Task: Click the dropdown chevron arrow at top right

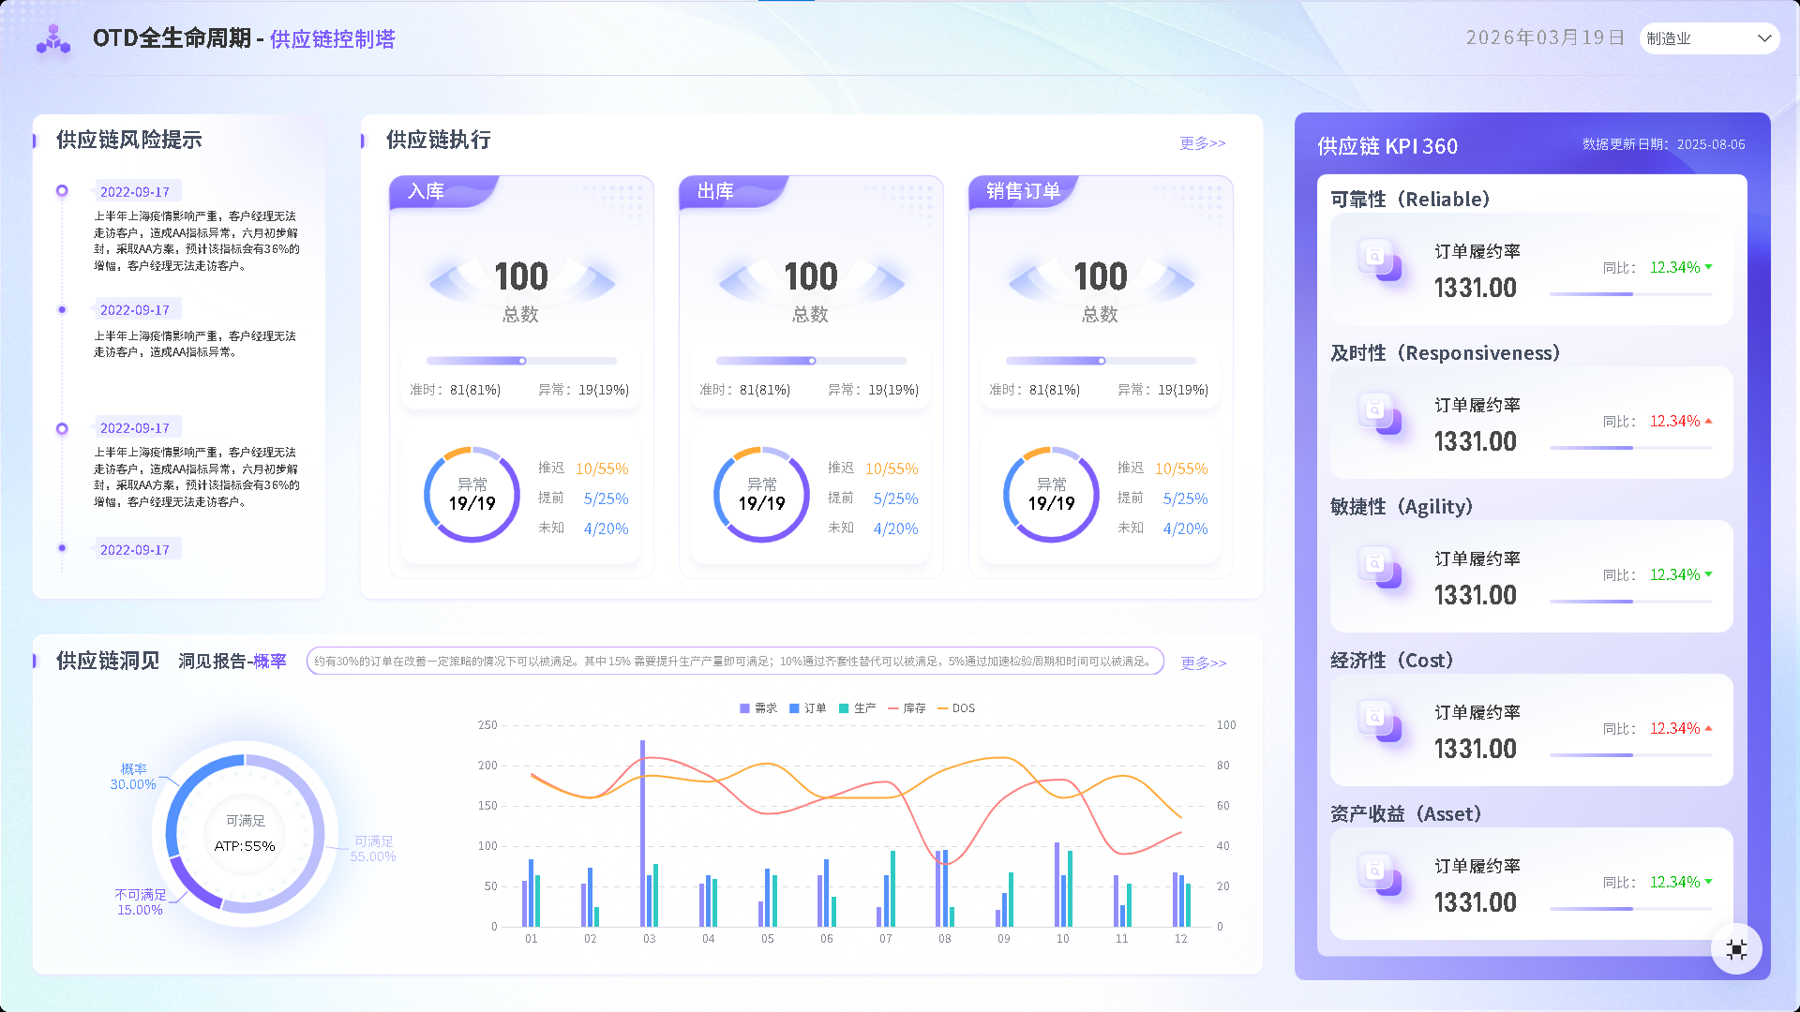Action: pyautogui.click(x=1763, y=38)
